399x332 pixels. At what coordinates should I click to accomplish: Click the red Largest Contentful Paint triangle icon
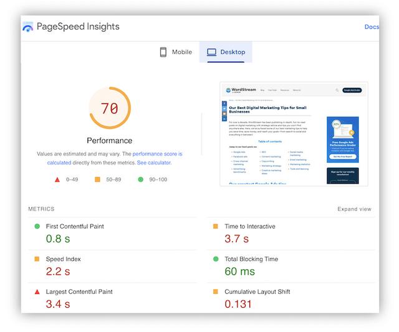[37, 292]
